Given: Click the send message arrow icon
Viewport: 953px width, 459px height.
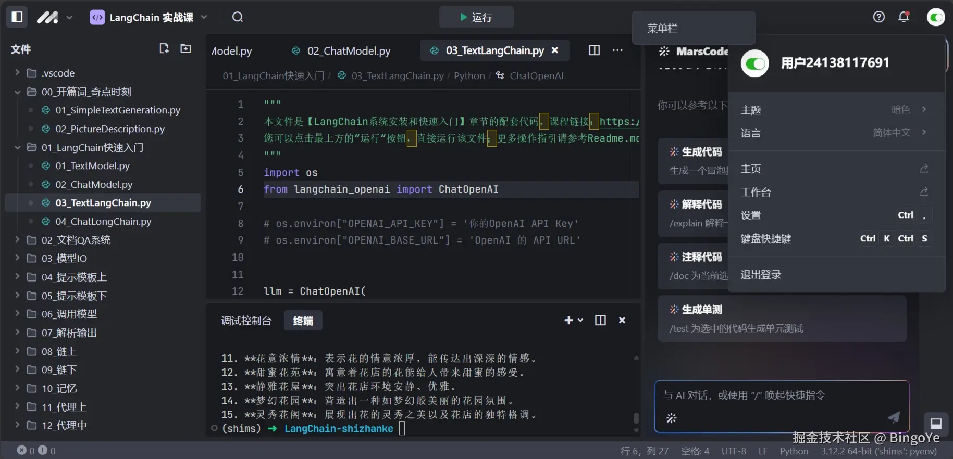Looking at the screenshot, I should (x=894, y=417).
